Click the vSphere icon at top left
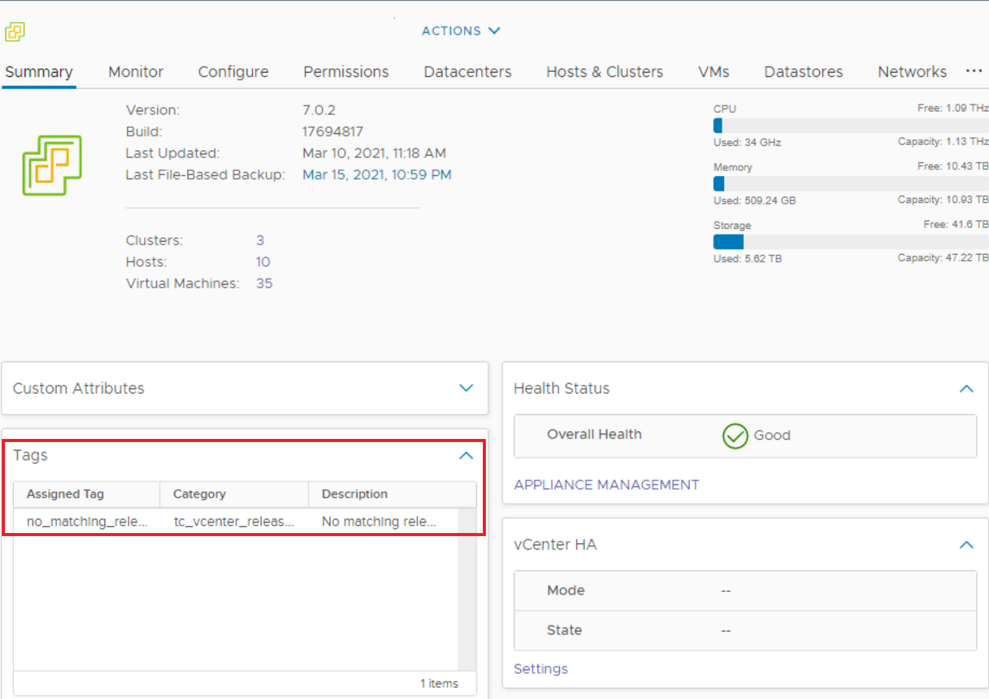The image size is (989, 699). (x=14, y=31)
